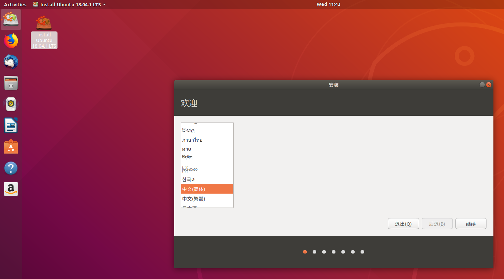The image size is (504, 279).
Task: Open Ubuntu Software store icon
Action: tap(11, 147)
